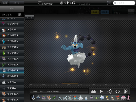Click the animation timeline ruler
The width and height of the screenshot is (136, 102).
[80, 85]
